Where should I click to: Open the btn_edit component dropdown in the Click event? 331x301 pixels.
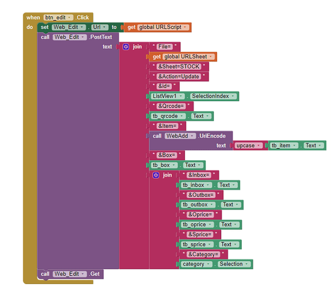point(58,17)
